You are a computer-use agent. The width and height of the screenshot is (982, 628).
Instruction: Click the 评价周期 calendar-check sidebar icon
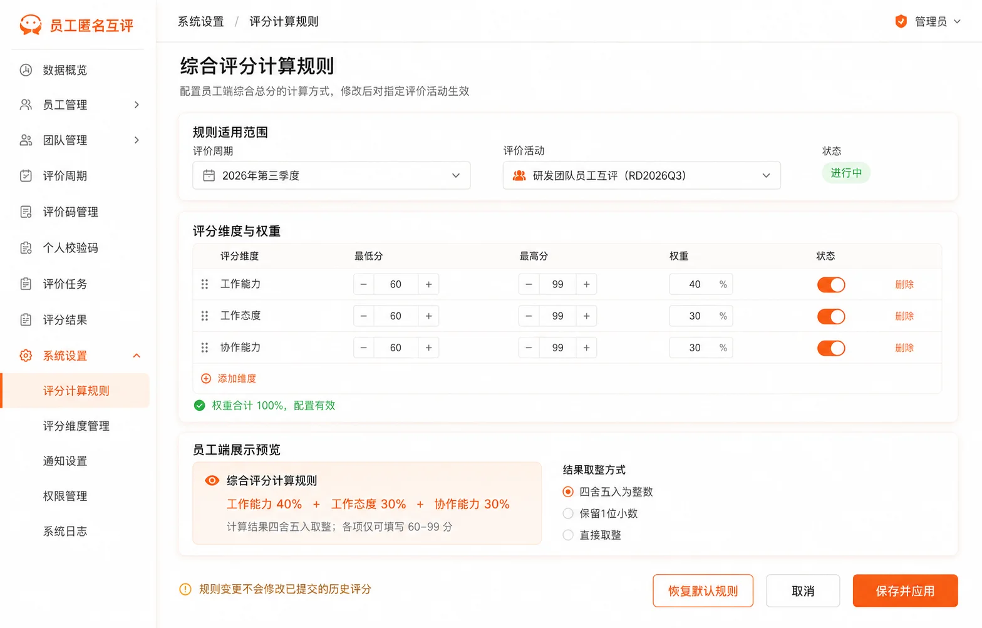click(x=26, y=176)
